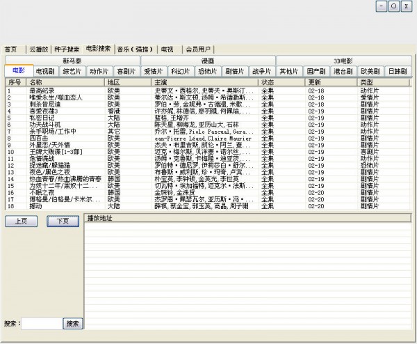This screenshot has width=417, height=344.
Task: Choose the 其他片 sub-tab
Action: [289, 72]
